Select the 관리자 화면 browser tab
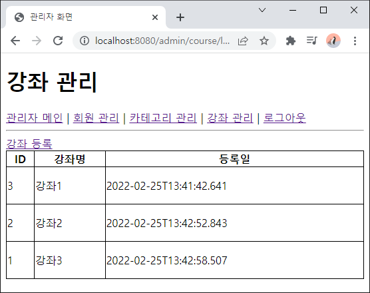The height and width of the screenshot is (293, 370). 85,17
